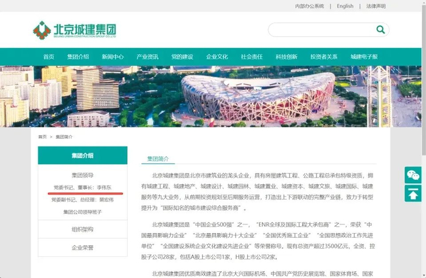
Task: Click text line mentioning 北京大兴国际机场
Action: [x=263, y=274]
